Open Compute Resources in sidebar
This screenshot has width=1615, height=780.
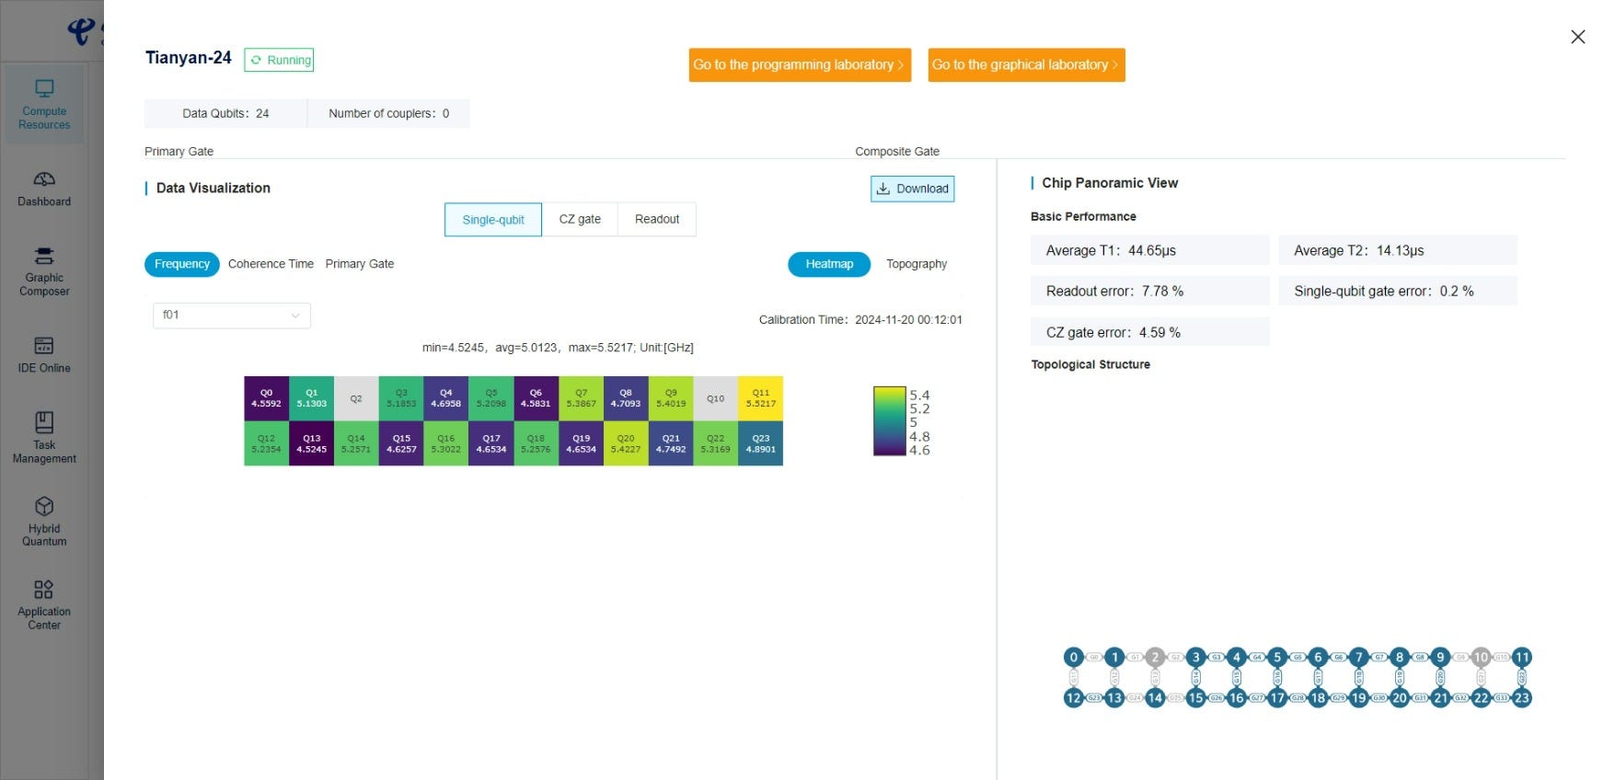44,104
